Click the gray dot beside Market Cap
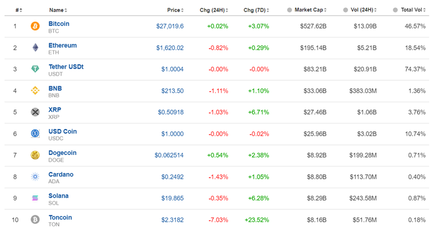This screenshot has width=433, height=228. click(289, 10)
